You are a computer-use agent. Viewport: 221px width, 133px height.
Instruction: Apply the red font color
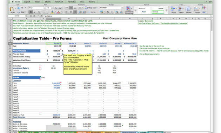[x=59, y=12]
